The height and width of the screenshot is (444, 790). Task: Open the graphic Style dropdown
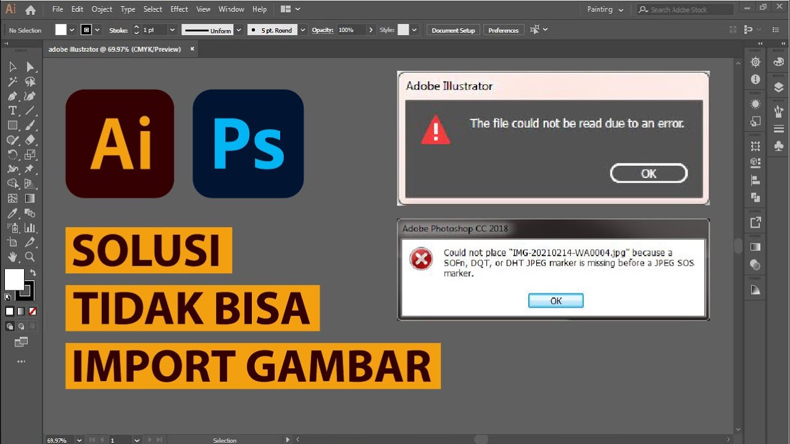coord(414,30)
